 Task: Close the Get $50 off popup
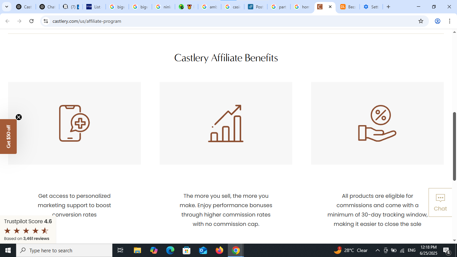[19, 117]
